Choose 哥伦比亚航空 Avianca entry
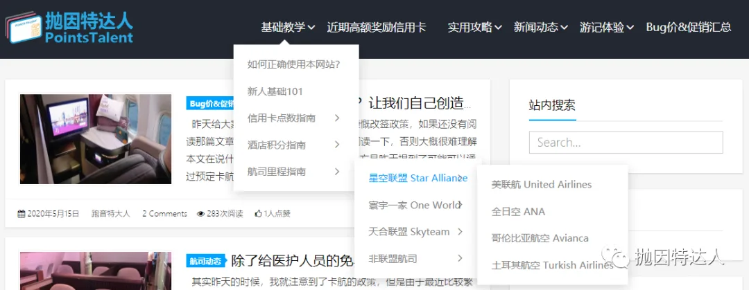Screen dimensions: 749x290 click(x=540, y=237)
